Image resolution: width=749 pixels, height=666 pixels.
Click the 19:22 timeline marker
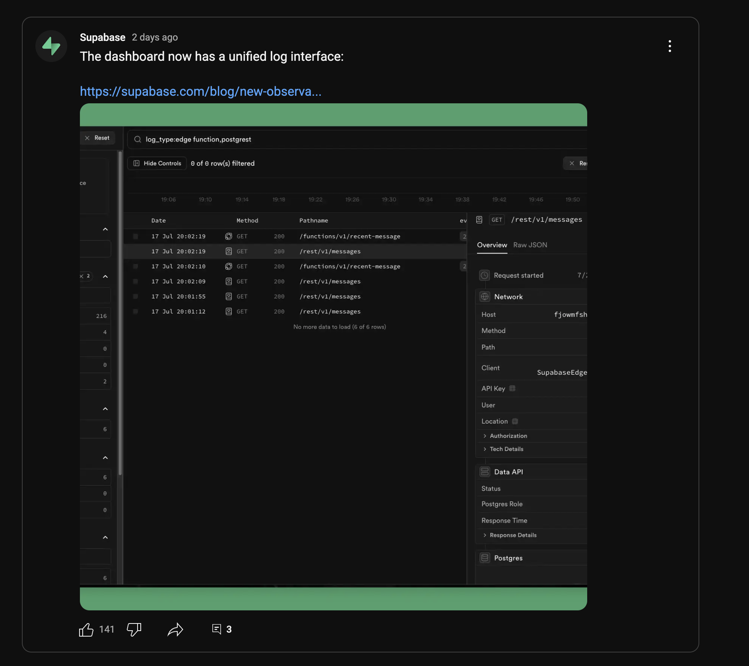coord(316,199)
